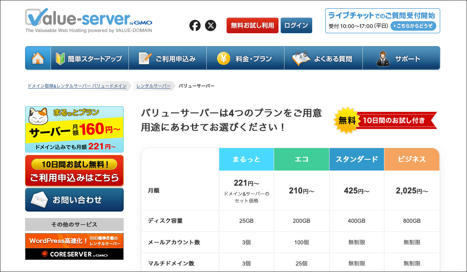467x272 pixels.
Task: Open 簡単スタートアップ menu item
Action: point(90,58)
